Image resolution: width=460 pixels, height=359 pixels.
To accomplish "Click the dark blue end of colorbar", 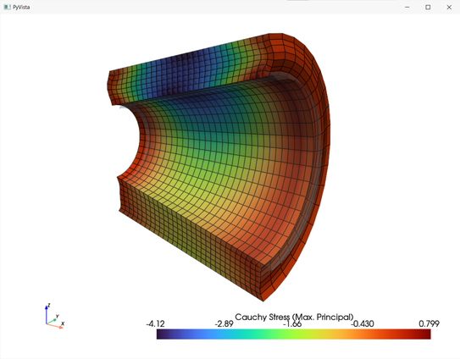I will click(161, 334).
